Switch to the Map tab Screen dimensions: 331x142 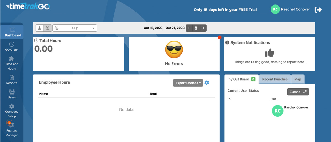point(298,79)
